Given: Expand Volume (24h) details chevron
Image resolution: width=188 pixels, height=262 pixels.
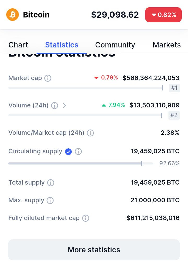Looking at the screenshot, I should pyautogui.click(x=64, y=105).
